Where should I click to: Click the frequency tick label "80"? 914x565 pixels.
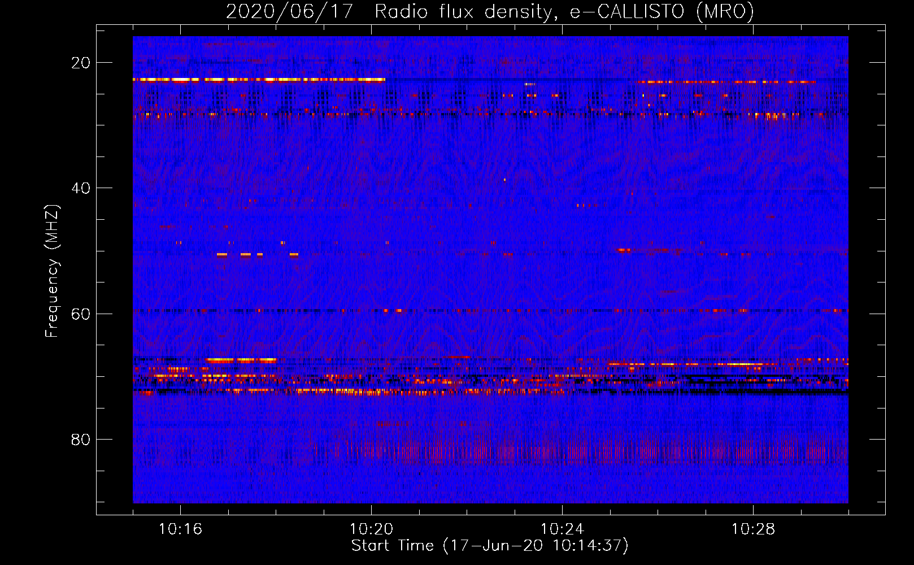[81, 440]
